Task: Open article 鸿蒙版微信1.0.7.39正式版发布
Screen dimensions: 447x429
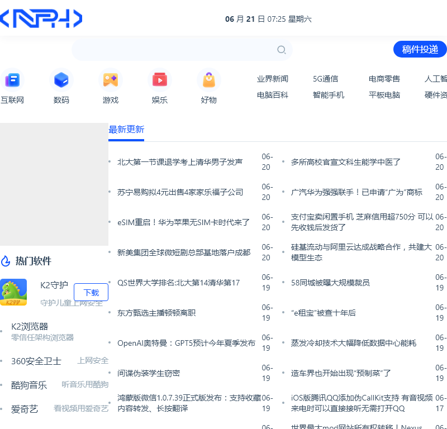Action: tap(189, 403)
